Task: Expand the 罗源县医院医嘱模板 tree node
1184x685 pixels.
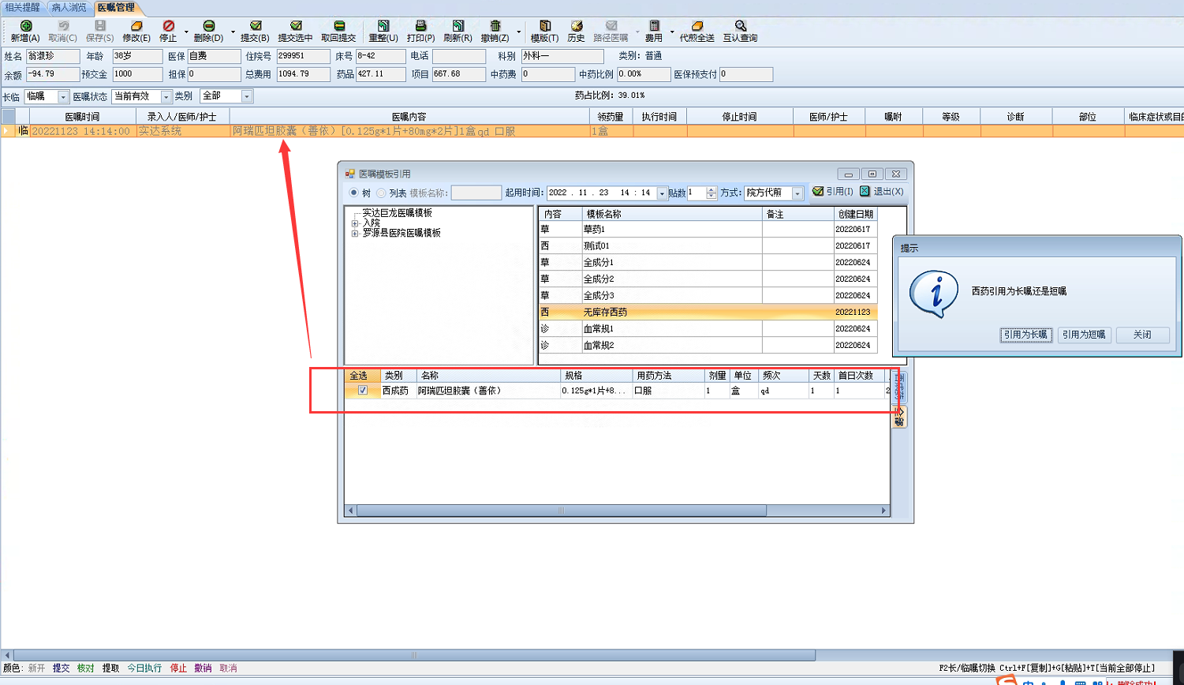Action: pos(355,234)
